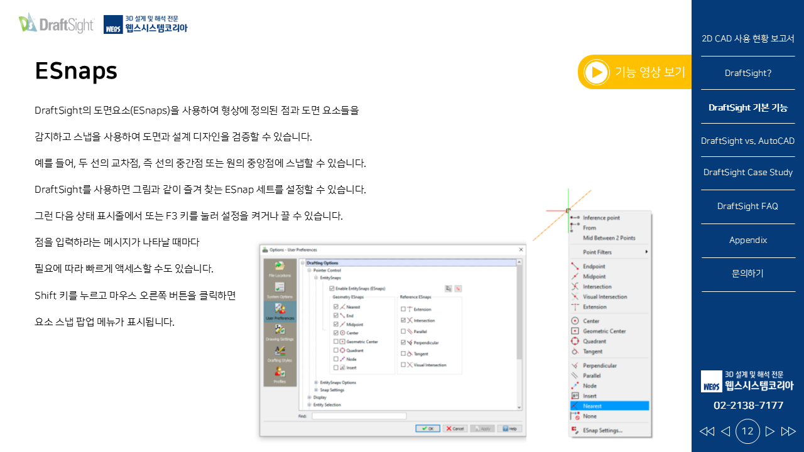Check the Geometric Center ESnap checkbox
The image size is (804, 452).
pos(336,342)
